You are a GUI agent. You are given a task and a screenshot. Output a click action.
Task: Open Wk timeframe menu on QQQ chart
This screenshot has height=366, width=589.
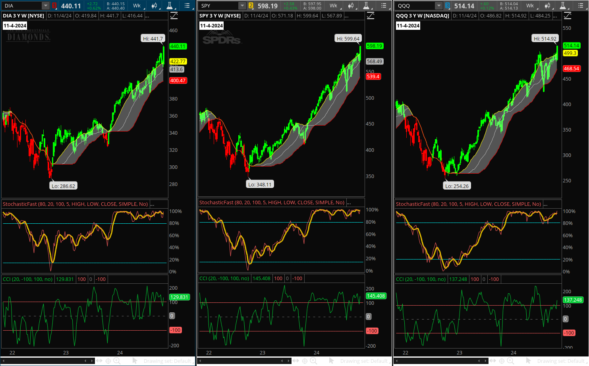pyautogui.click(x=531, y=6)
